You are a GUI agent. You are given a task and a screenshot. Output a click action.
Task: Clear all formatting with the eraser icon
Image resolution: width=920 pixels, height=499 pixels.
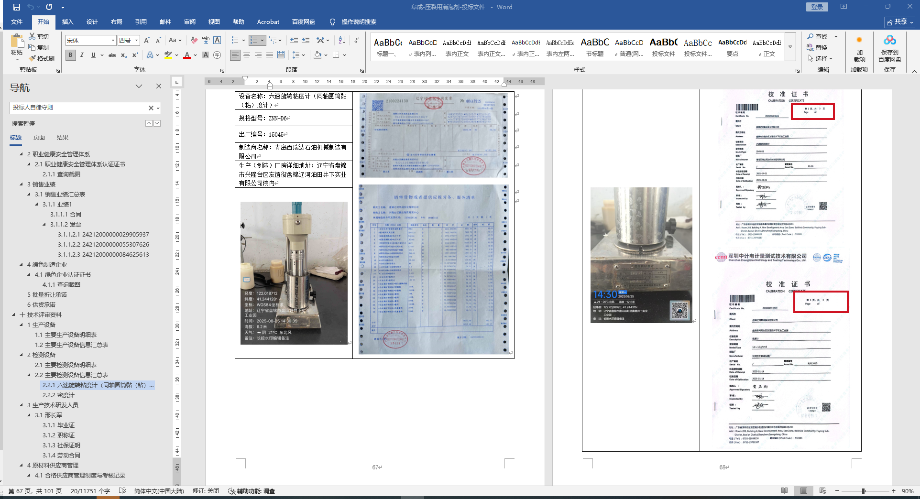pos(194,40)
